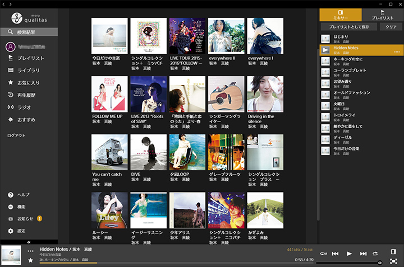The width and height of the screenshot is (404, 267).
Task: Click the favorites star icon in sidebar
Action: (11, 82)
